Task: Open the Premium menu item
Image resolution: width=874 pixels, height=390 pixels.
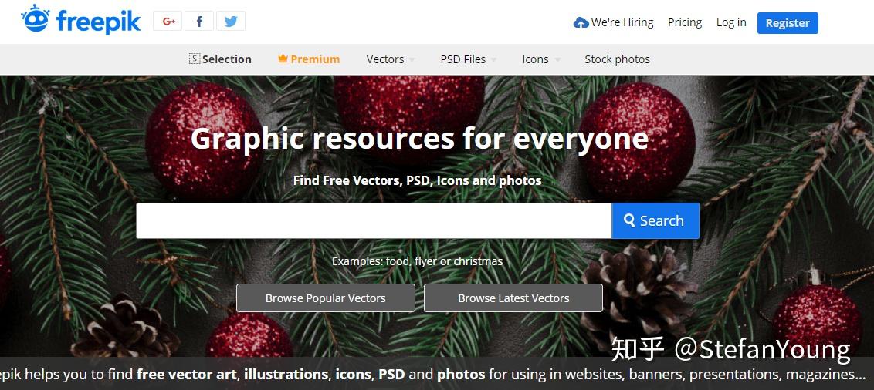Action: coord(309,59)
